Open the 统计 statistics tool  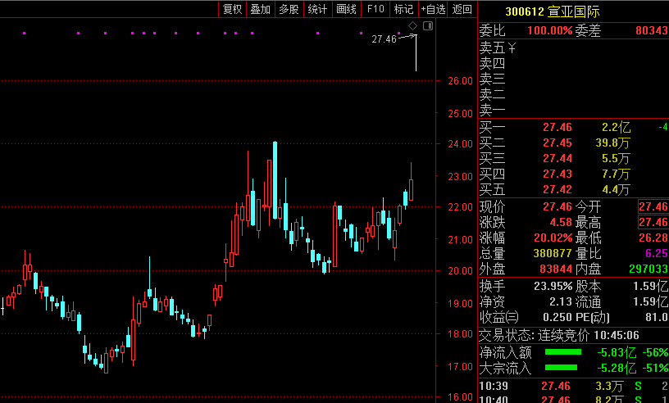(x=317, y=9)
